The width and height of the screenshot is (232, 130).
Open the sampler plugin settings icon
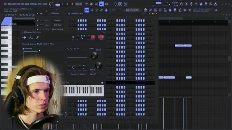[24, 38]
